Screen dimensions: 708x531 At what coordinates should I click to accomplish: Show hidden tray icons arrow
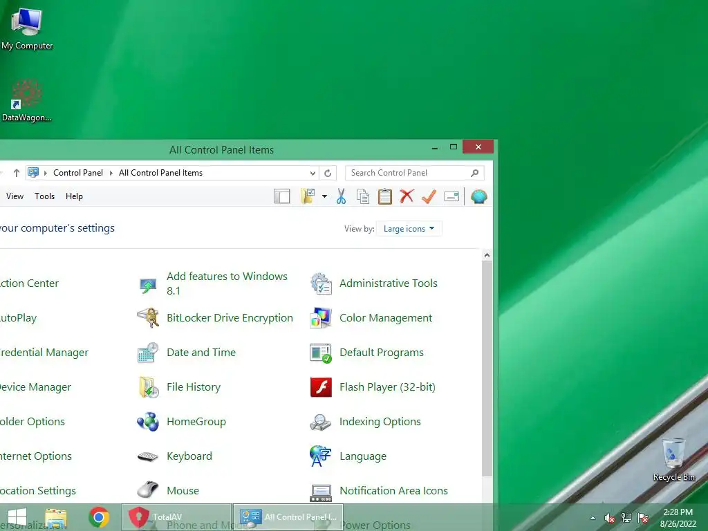tap(593, 518)
